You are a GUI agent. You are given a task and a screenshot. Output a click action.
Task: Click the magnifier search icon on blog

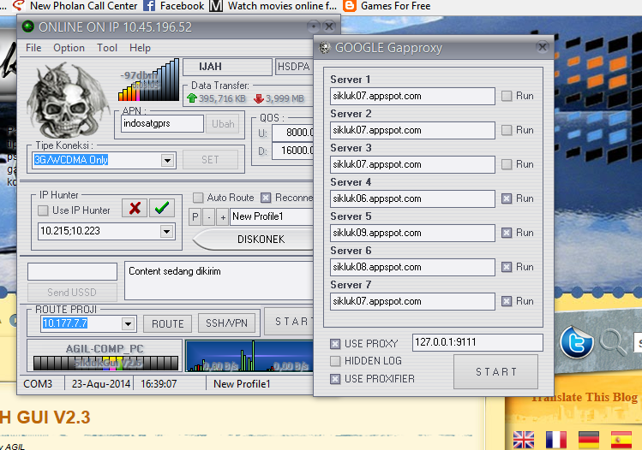tap(614, 341)
